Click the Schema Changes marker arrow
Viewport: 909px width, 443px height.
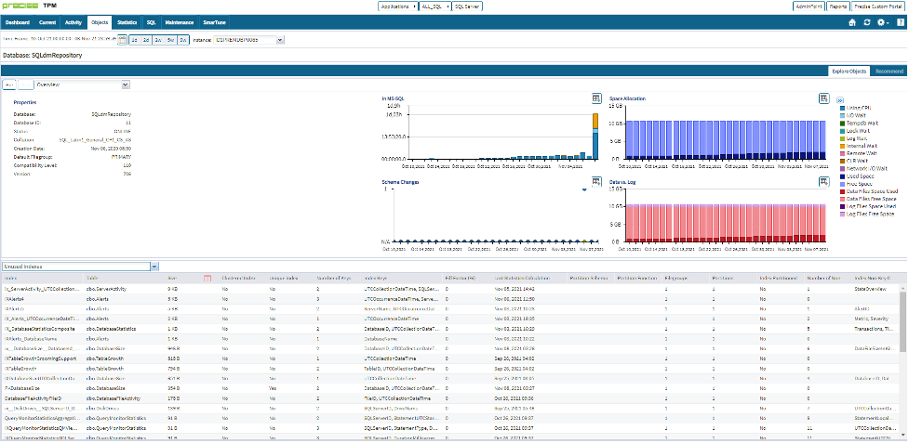coord(584,189)
